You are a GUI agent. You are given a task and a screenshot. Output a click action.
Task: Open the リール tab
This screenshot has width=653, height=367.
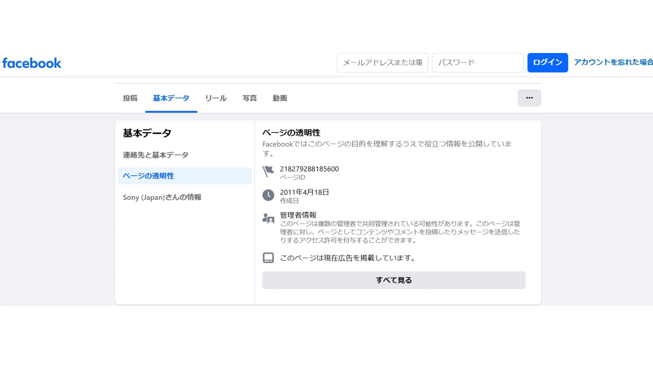pos(216,98)
